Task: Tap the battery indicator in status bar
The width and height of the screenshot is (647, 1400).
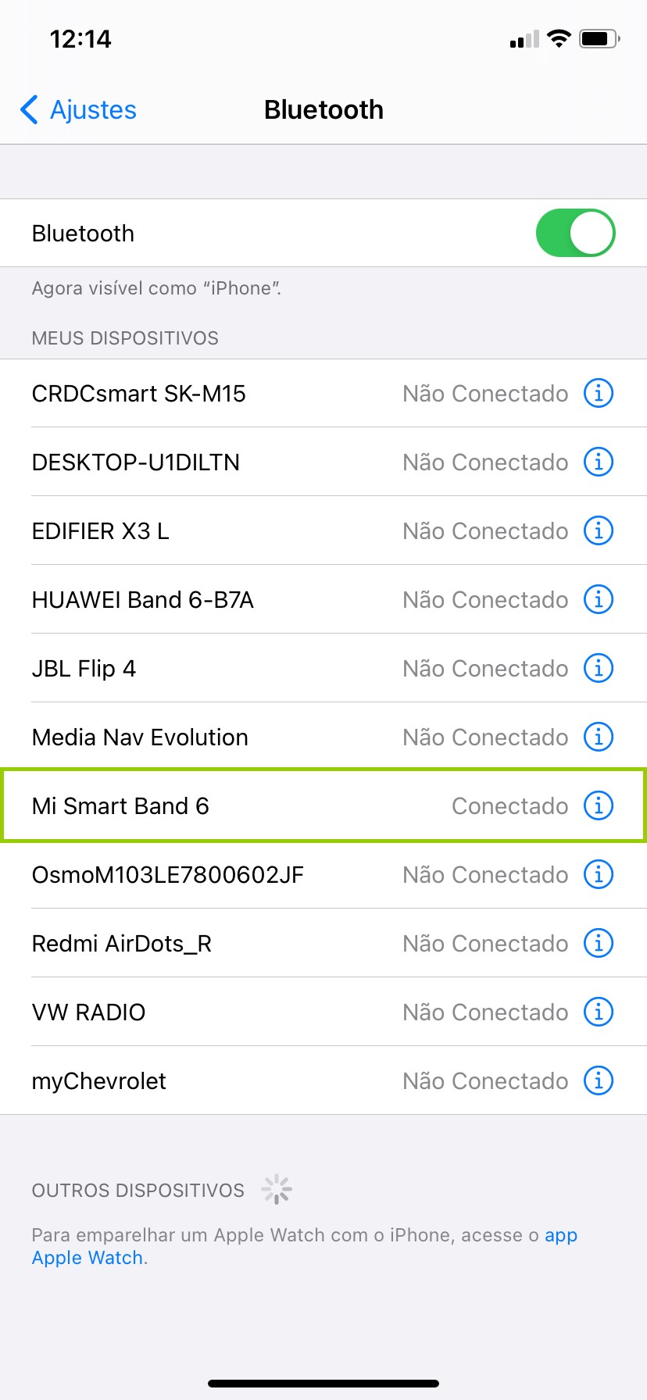Action: pos(599,38)
